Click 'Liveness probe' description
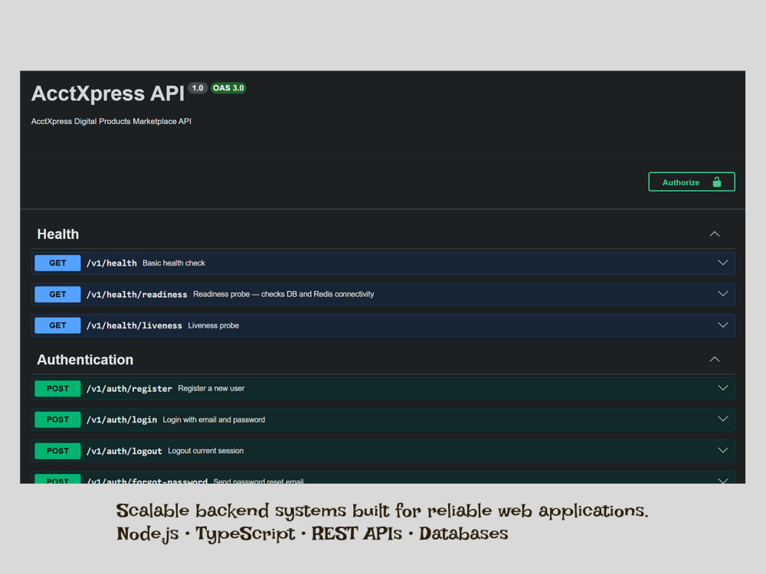Screen dimensions: 766x574 coord(214,325)
